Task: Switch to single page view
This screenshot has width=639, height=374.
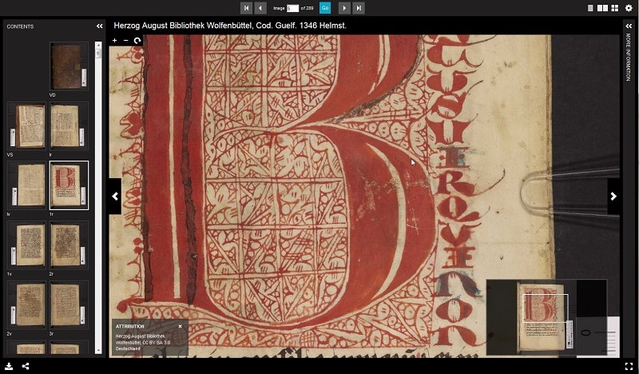Action: pos(590,8)
